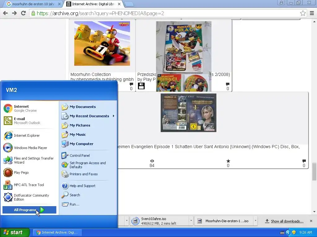Image resolution: width=317 pixels, height=237 pixels.
Task: Open Jade Rousseau item title link
Action: (x=208, y=147)
